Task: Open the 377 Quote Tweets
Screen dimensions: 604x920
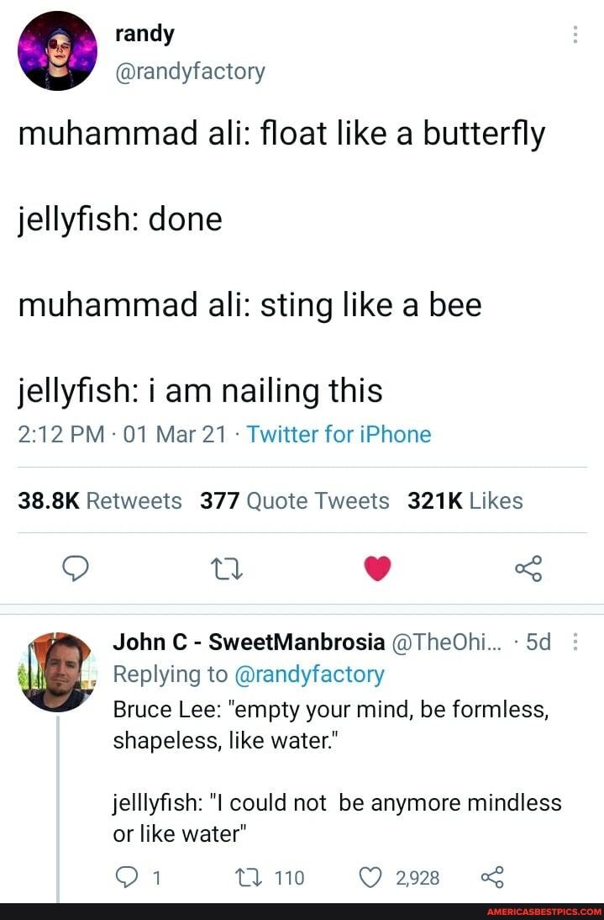Action: 294,500
